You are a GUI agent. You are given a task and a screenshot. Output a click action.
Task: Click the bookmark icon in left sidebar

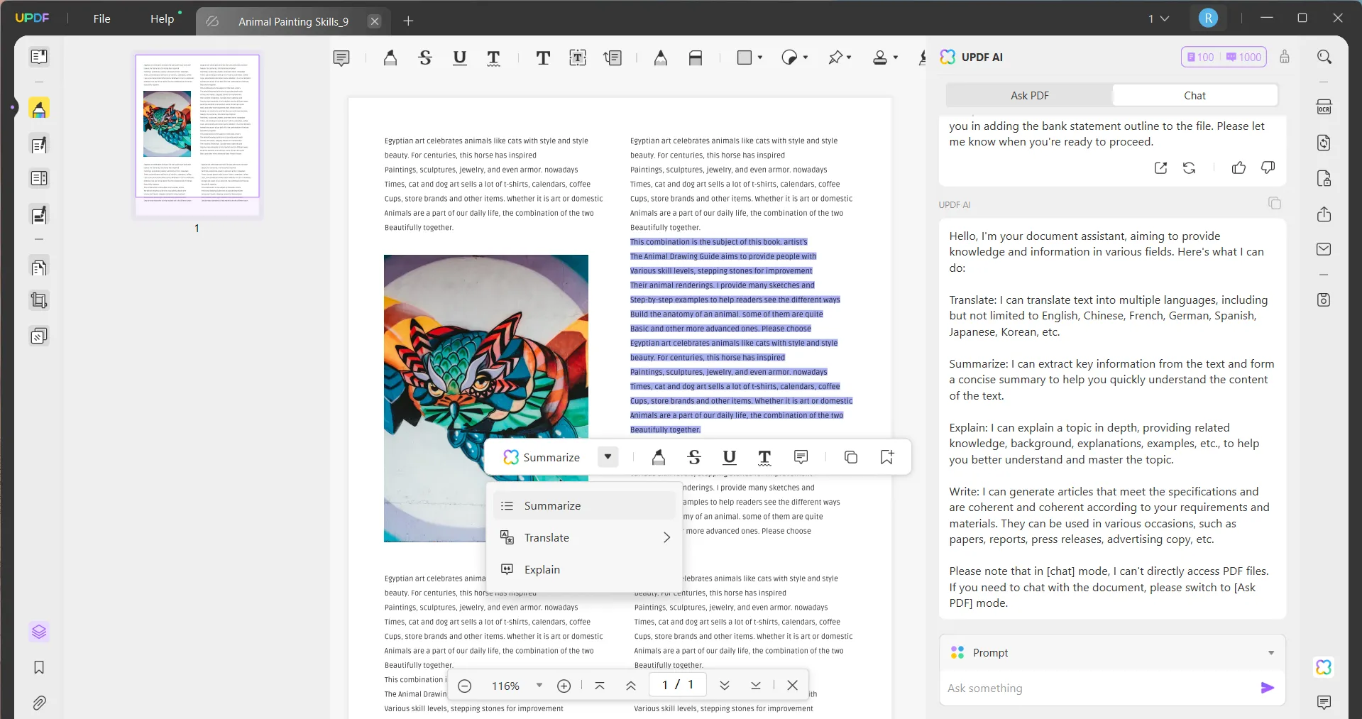[x=39, y=667]
